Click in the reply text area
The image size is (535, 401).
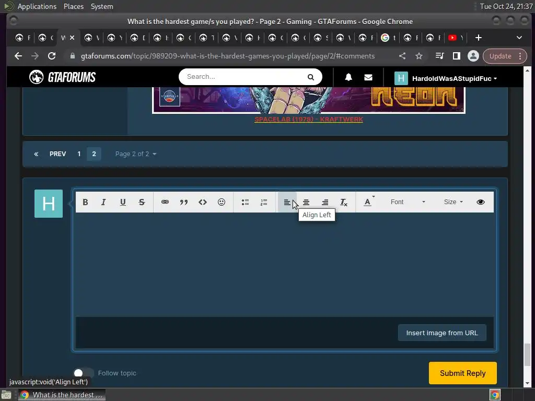point(285,265)
